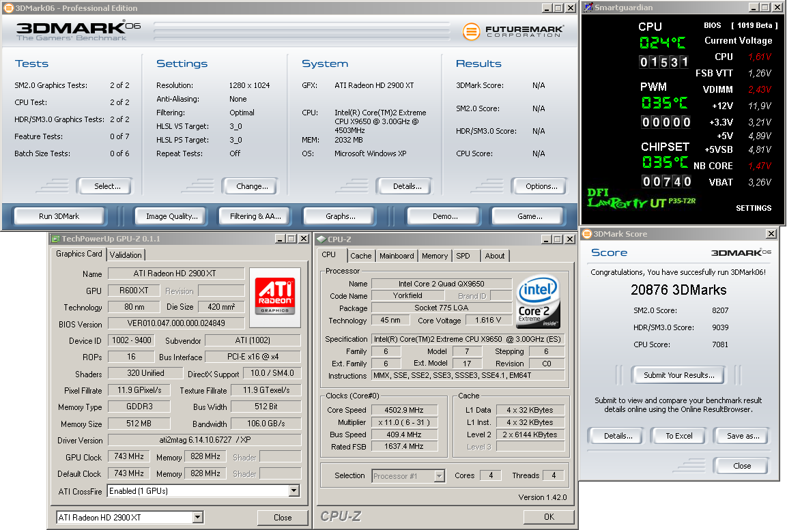The image size is (787, 530).
Task: Click the Specification field in CPU-Z
Action: 468,339
